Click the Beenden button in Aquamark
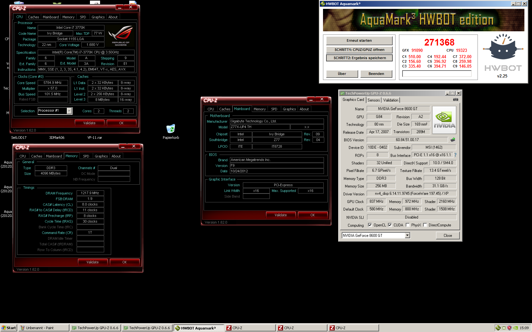The height and width of the screenshot is (332, 532). coord(376,74)
